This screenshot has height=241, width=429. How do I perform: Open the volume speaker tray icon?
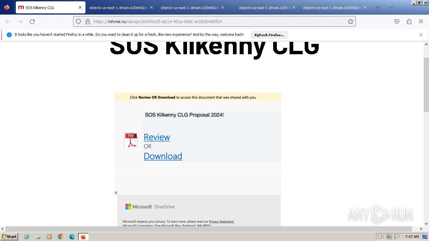coord(381,237)
